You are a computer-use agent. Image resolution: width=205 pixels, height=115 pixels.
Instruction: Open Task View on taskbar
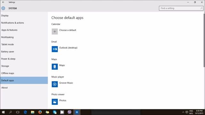[x=18, y=112]
